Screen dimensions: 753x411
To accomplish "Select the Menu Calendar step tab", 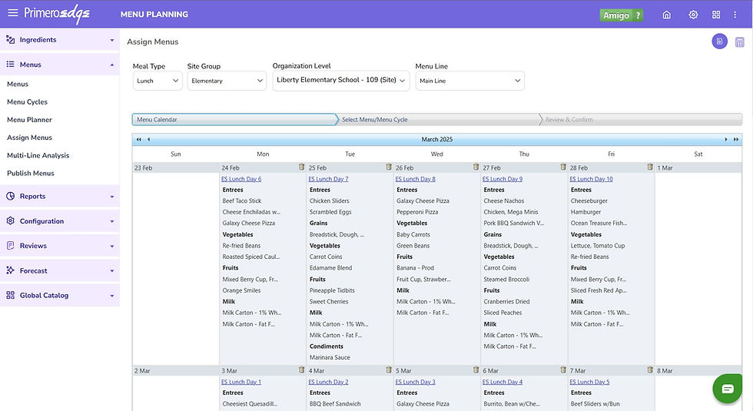I will (x=234, y=120).
